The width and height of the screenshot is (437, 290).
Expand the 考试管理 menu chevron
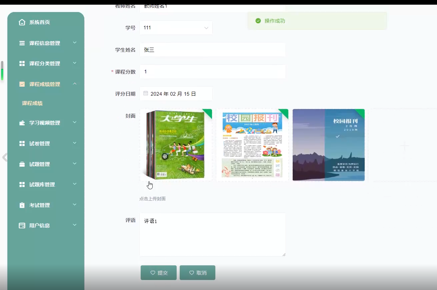[x=75, y=205]
